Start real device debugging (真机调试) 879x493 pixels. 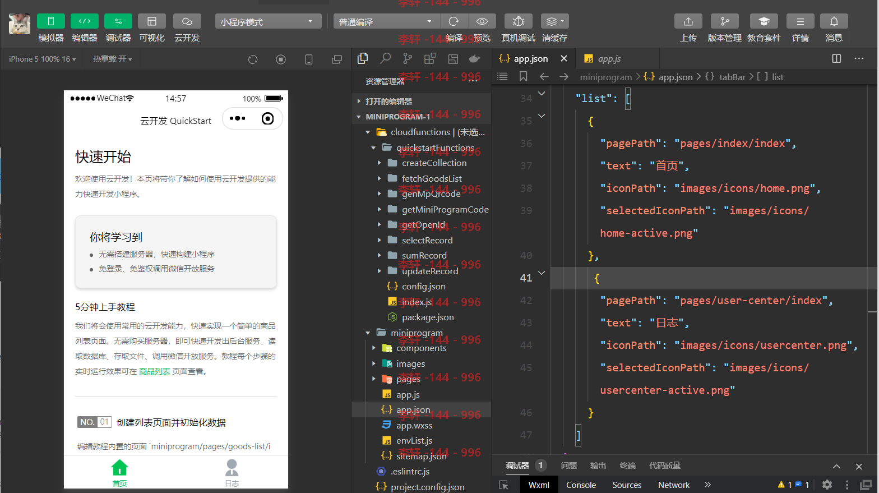pyautogui.click(x=519, y=21)
